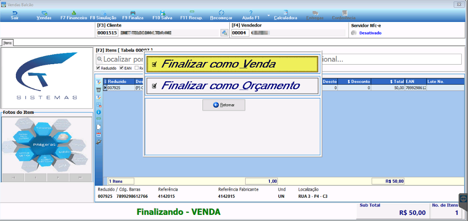Screen dimensions: 468x221
Task: Click the Retornar button
Action: [224, 105]
